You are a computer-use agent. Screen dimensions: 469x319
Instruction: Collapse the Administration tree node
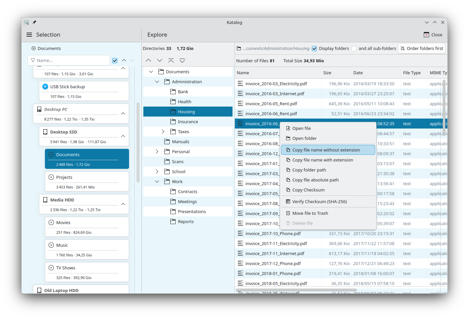(x=157, y=82)
